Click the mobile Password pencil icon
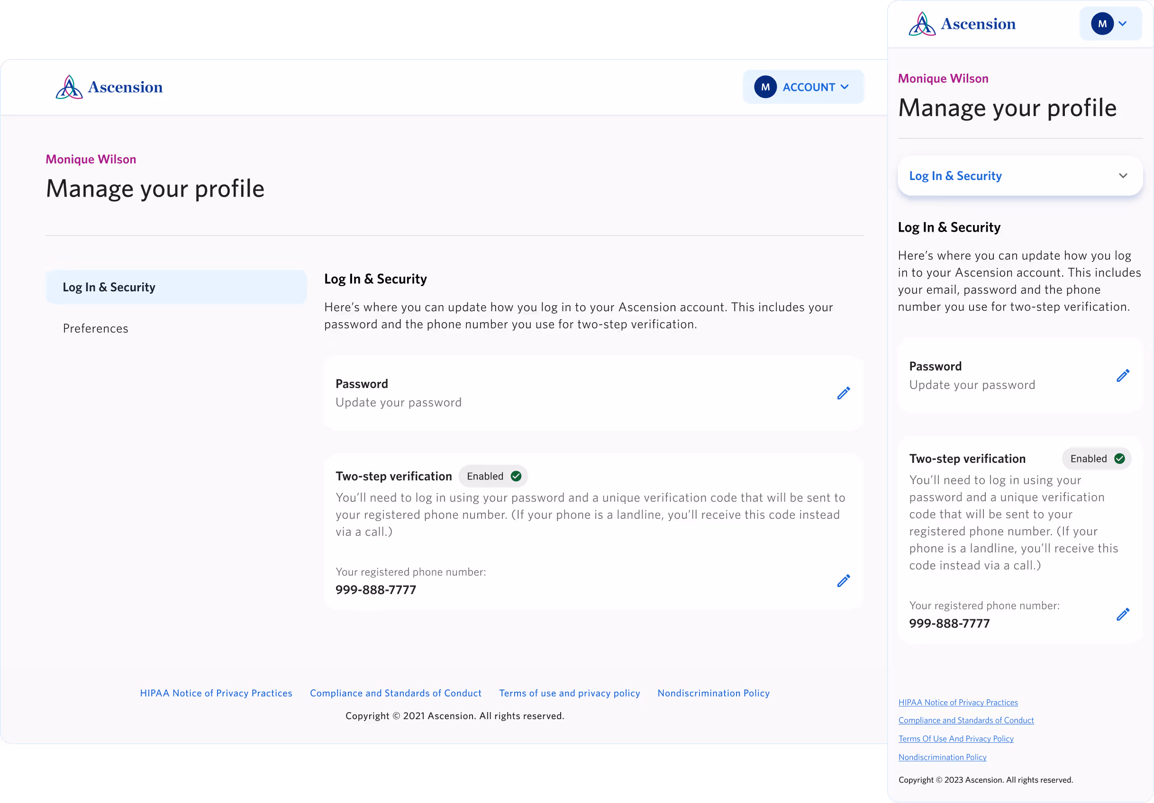Image resolution: width=1154 pixels, height=803 pixels. coord(1122,375)
